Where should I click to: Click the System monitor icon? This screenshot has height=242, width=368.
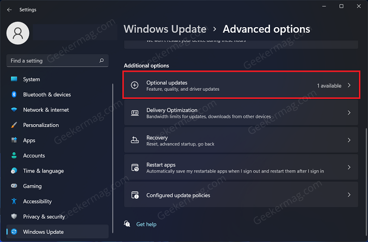[14, 79]
